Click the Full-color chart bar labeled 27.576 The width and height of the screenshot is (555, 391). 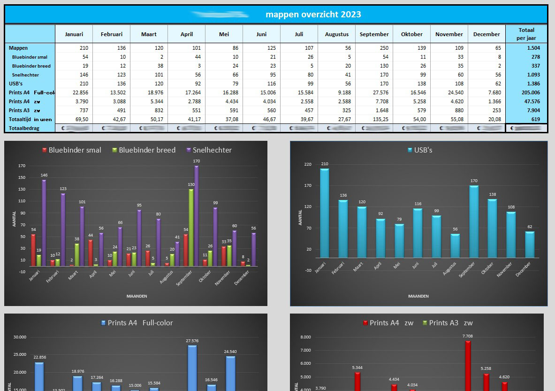coord(192,368)
